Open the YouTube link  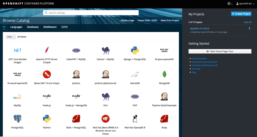click(196, 69)
